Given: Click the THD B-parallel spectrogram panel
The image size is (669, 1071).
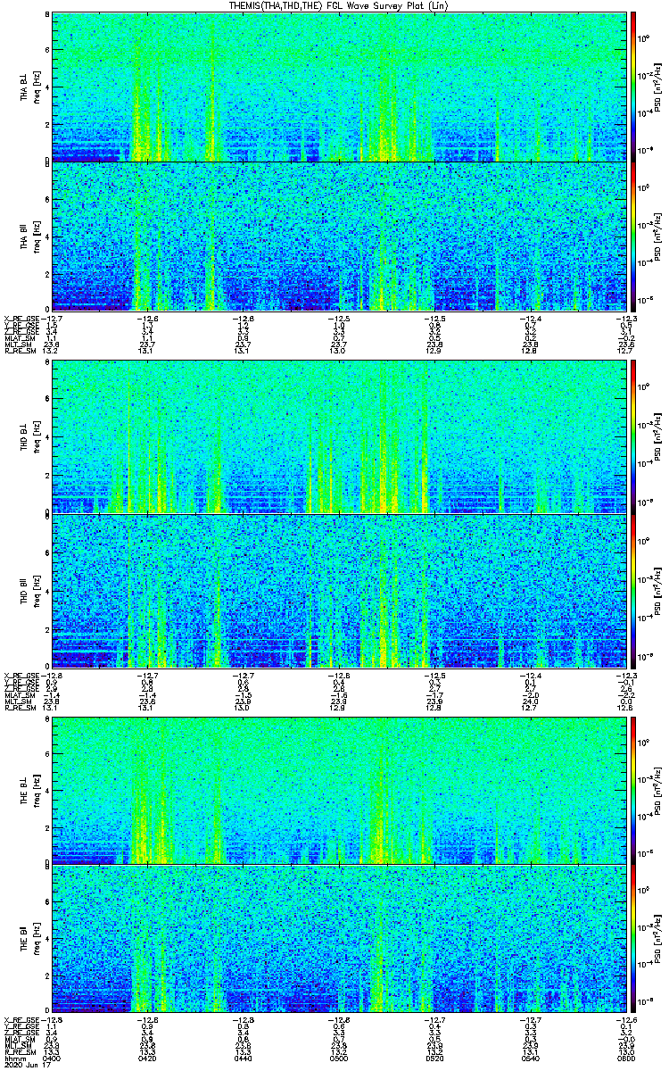Looking at the screenshot, I should [x=337, y=589].
